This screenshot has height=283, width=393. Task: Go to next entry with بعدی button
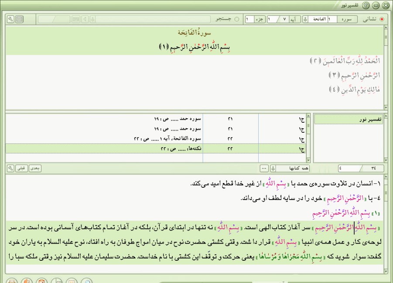pos(35,168)
